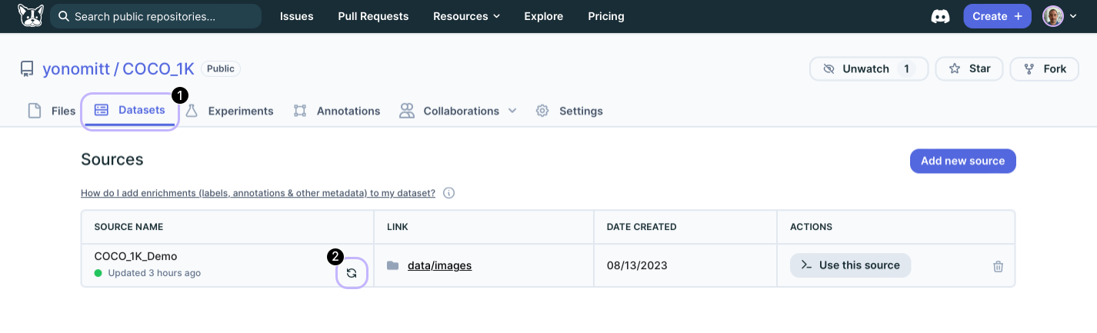Click the COCO_1K_Demo source name
1097x333 pixels.
point(135,256)
